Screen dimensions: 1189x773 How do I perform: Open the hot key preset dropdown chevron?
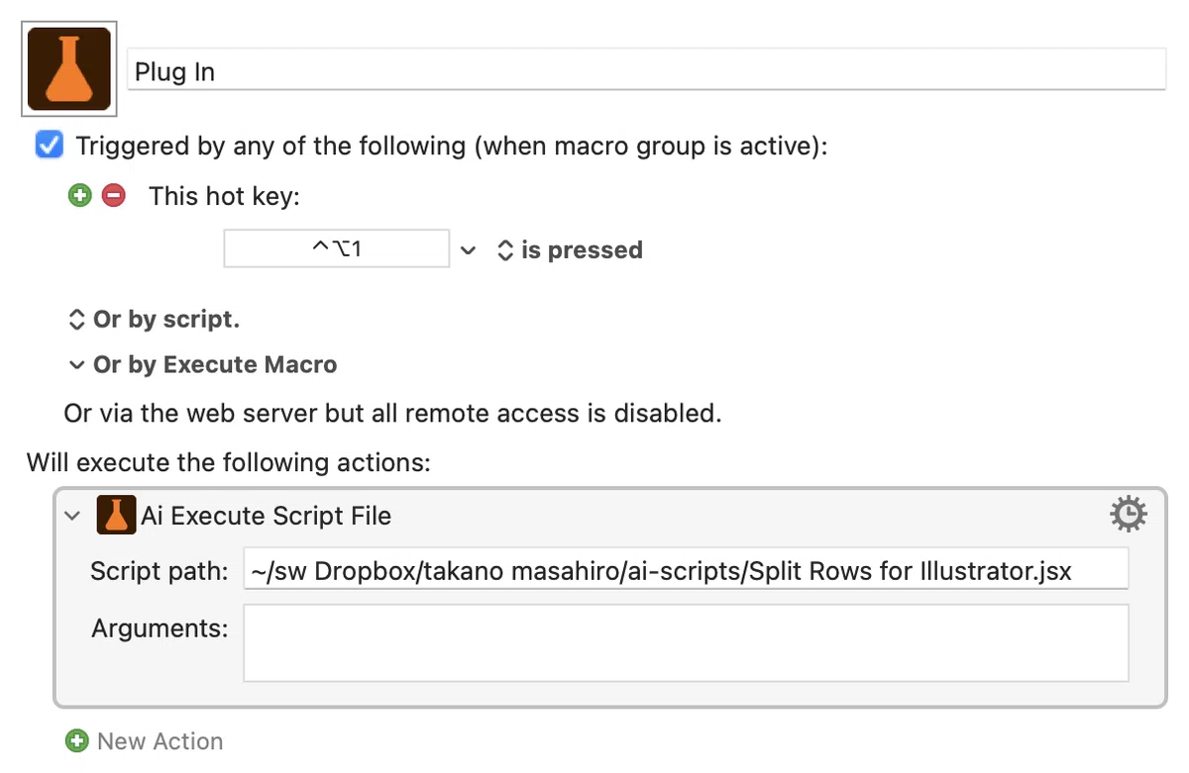469,250
